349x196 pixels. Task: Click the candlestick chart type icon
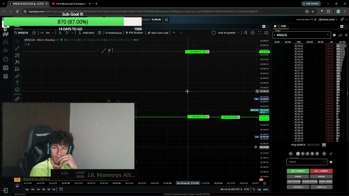[67, 33]
